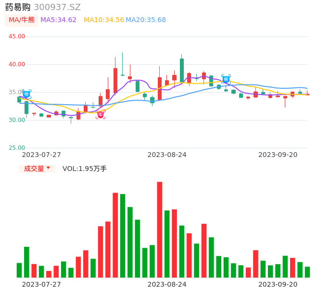Click the stock code 300937.SZ
This screenshot has height=291, width=330.
tap(57, 7)
